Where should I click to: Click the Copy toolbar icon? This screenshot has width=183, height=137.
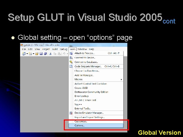point(55,54)
